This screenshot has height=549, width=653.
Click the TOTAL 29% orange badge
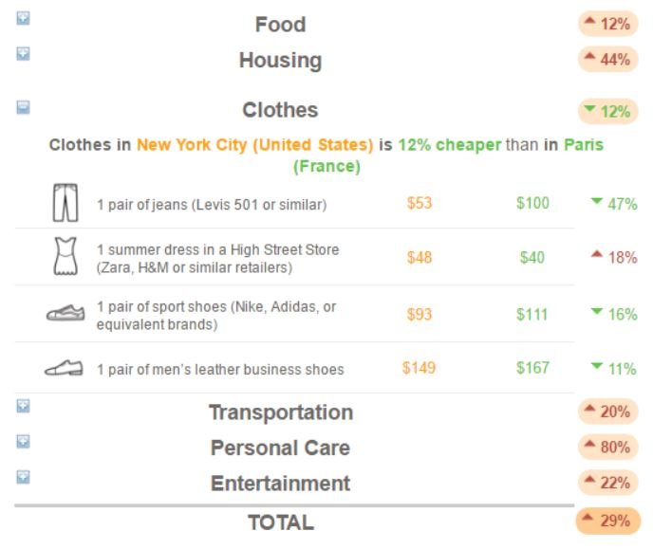pyautogui.click(x=607, y=521)
